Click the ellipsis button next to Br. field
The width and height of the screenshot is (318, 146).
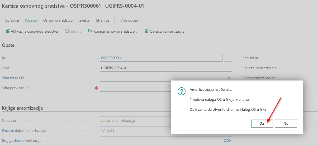pos(228,58)
